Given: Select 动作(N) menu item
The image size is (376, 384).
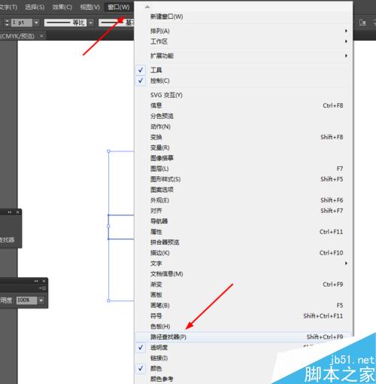Looking at the screenshot, I should click(244, 126).
